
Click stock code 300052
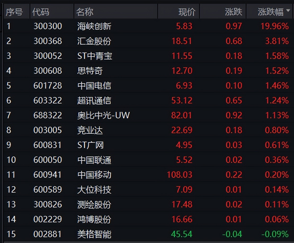(48, 56)
